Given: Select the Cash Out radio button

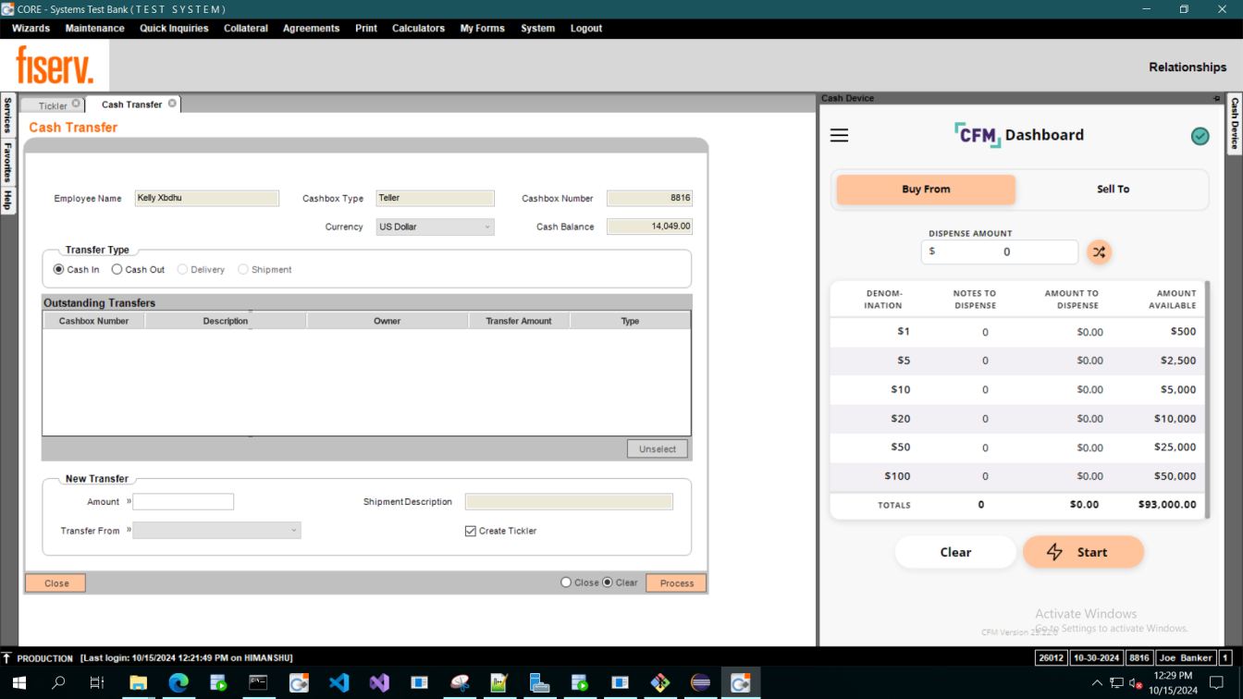Looking at the screenshot, I should [x=117, y=270].
